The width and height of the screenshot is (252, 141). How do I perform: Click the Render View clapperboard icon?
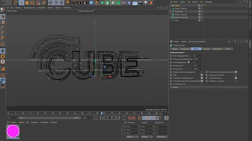(x=74, y=3)
